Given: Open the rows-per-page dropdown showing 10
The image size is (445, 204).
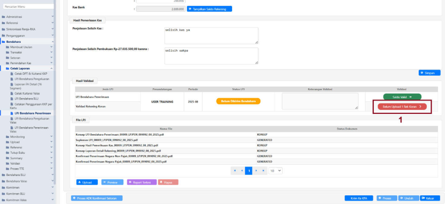Looking at the screenshot, I should (276, 171).
